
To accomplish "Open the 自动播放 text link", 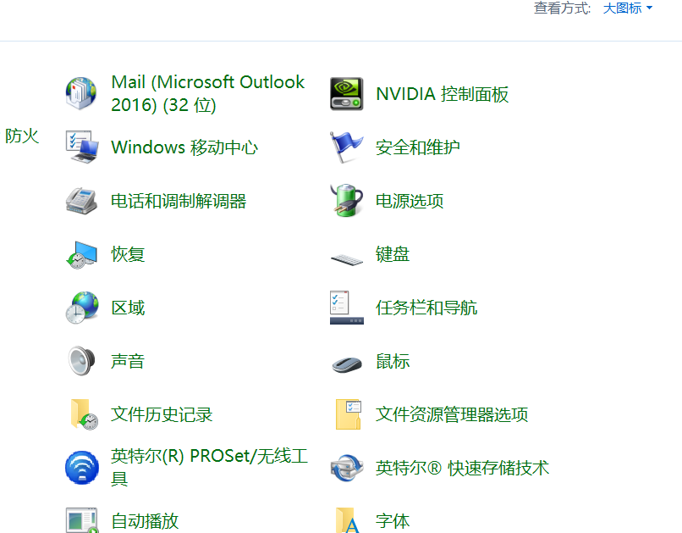I will click(145, 521).
